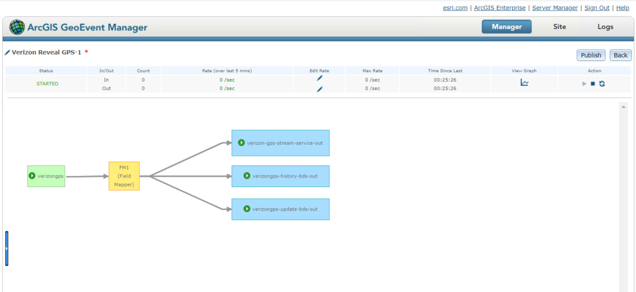Open the Server Manager link
The height and width of the screenshot is (292, 636).
click(555, 8)
